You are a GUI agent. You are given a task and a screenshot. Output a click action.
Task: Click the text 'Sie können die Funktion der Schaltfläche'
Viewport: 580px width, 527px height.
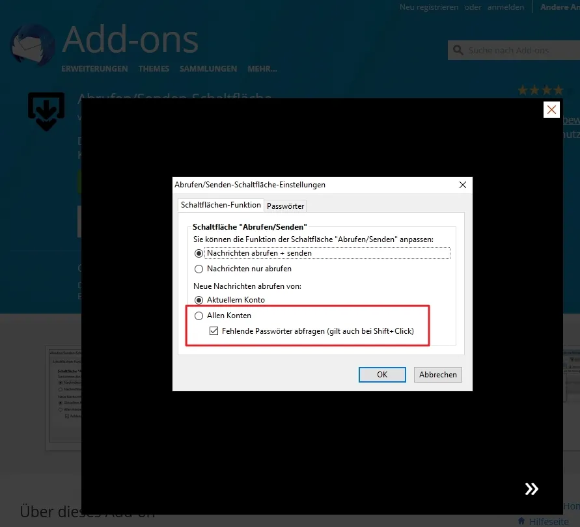click(264, 239)
